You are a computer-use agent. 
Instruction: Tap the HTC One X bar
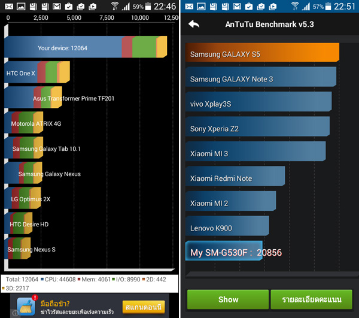click(x=37, y=72)
